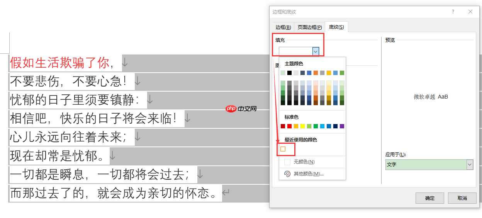Choose the dark navy standard color
The image size is (482, 218).
pos(335,126)
